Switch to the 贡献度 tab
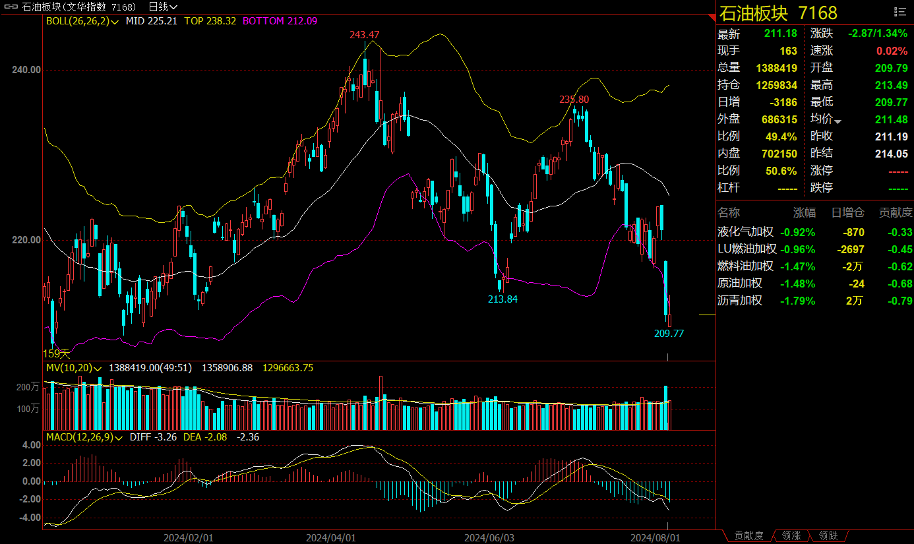This screenshot has width=914, height=544. pyautogui.click(x=748, y=536)
